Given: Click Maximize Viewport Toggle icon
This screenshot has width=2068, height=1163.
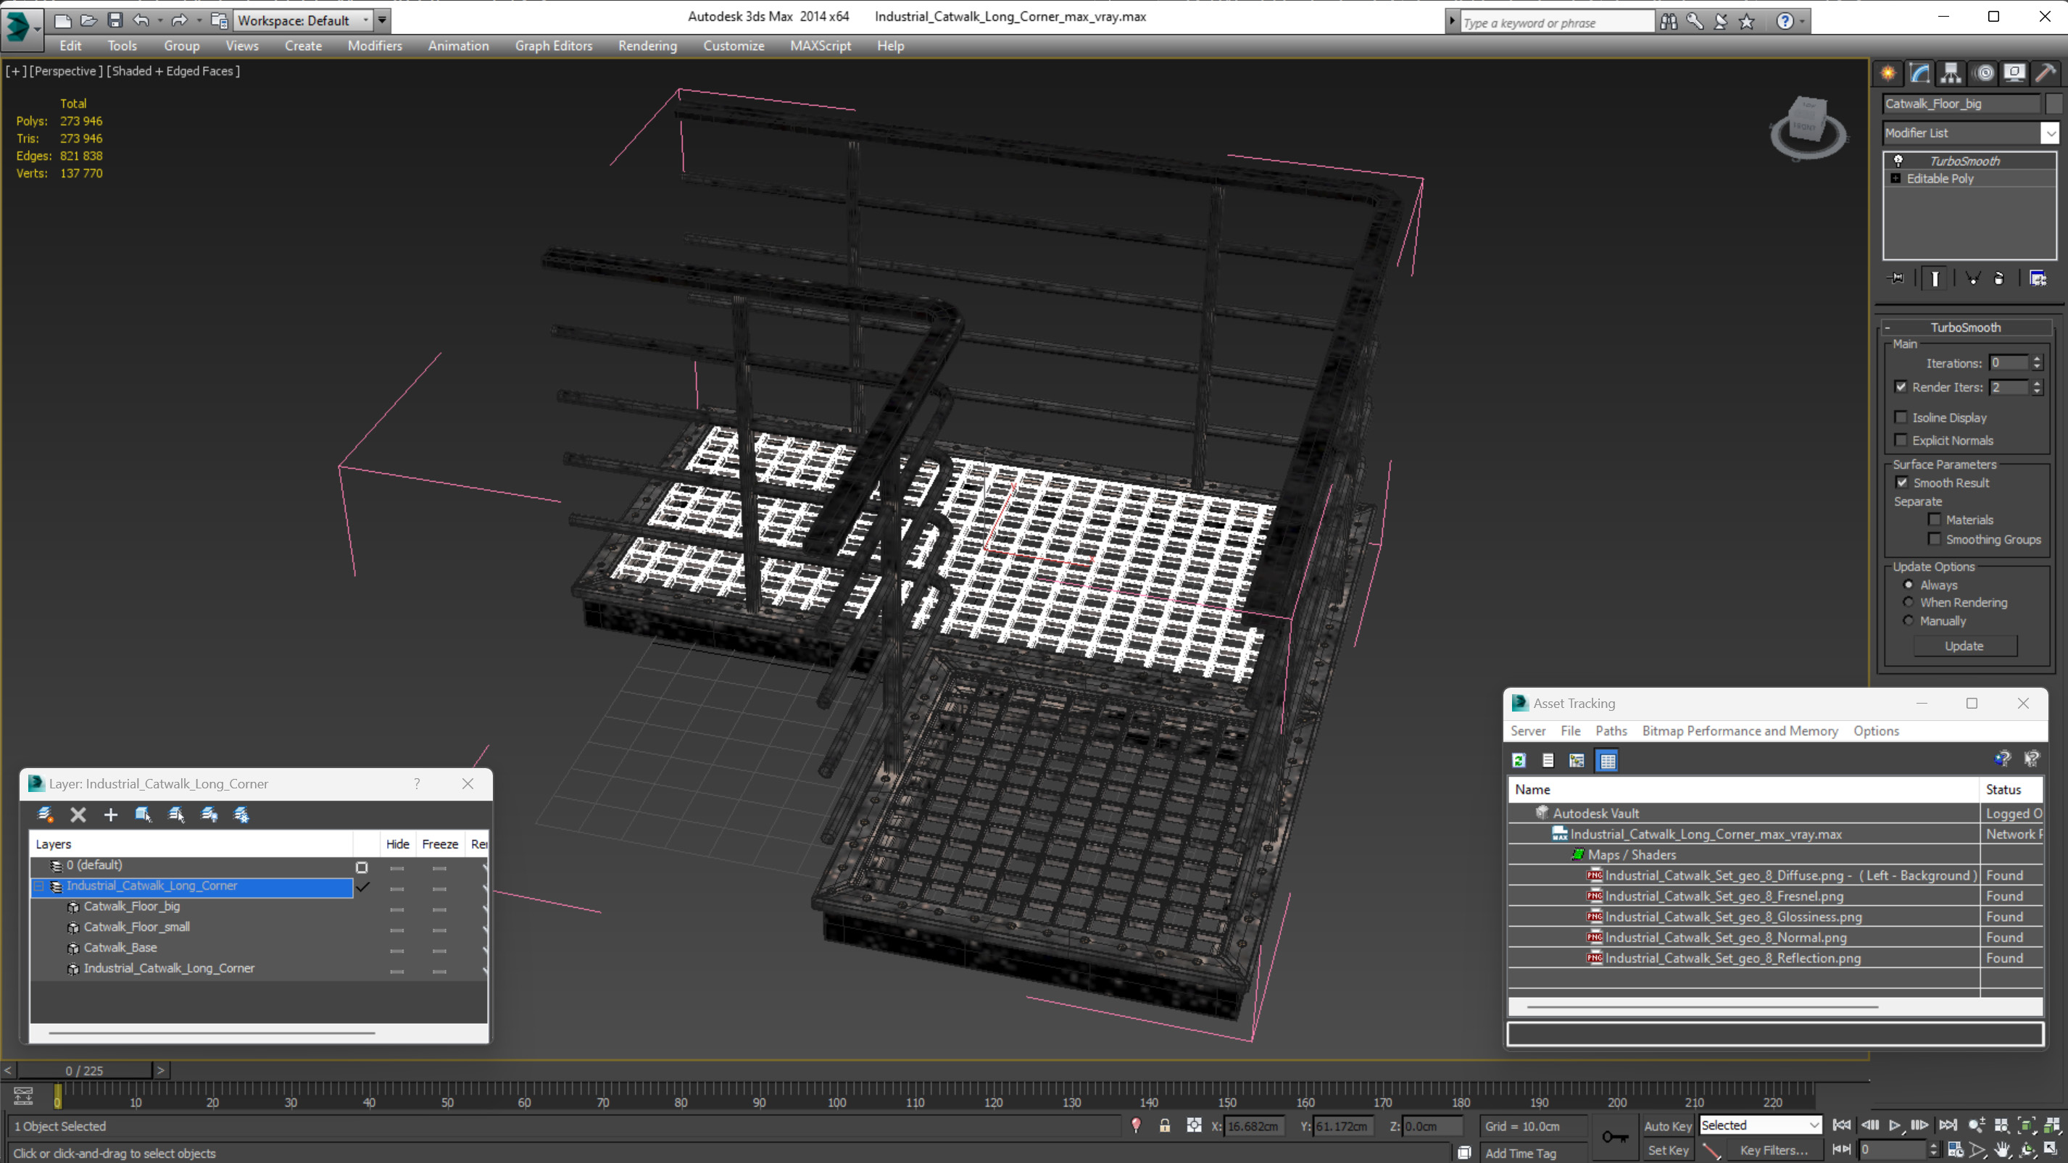Looking at the screenshot, I should pyautogui.click(x=2051, y=1150).
